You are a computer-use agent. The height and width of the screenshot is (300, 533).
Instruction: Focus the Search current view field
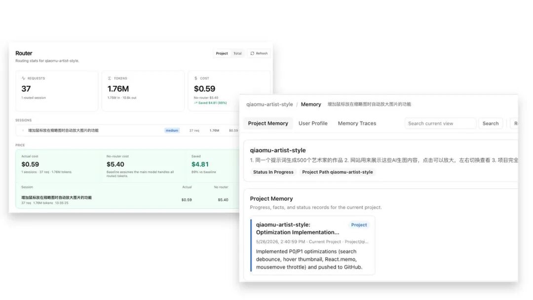click(x=440, y=123)
